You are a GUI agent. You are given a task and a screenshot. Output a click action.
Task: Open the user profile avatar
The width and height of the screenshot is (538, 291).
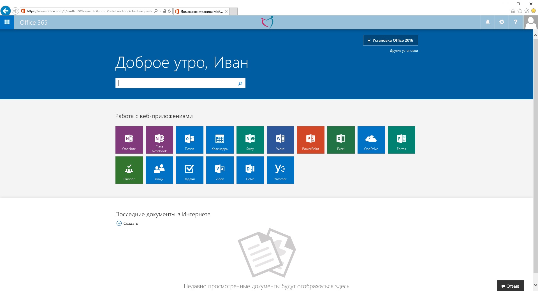[531, 22]
